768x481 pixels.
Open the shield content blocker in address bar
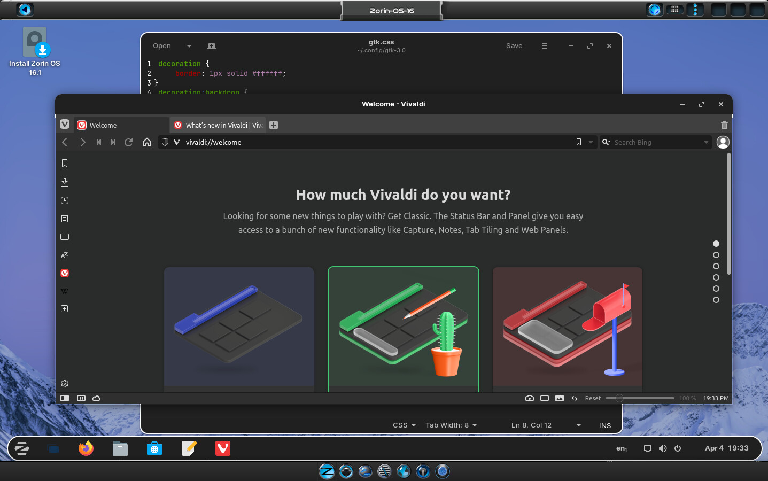[x=165, y=142]
